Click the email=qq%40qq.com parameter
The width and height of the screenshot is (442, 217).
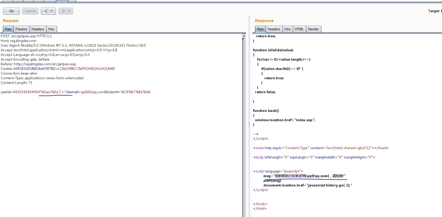pos(87,92)
